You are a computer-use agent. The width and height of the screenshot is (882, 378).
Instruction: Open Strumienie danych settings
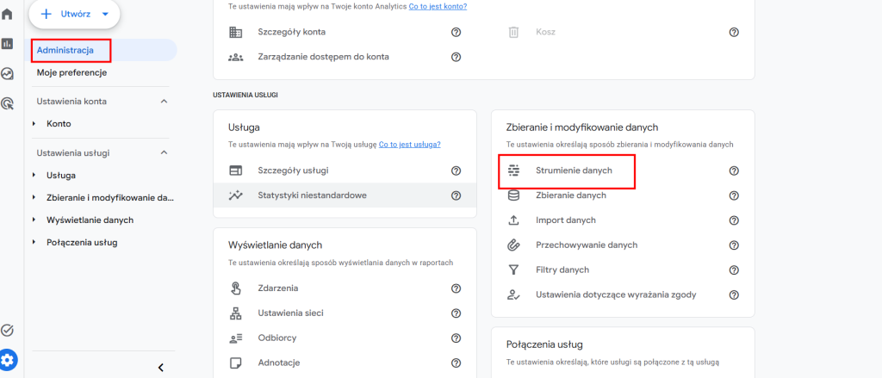pyautogui.click(x=574, y=170)
